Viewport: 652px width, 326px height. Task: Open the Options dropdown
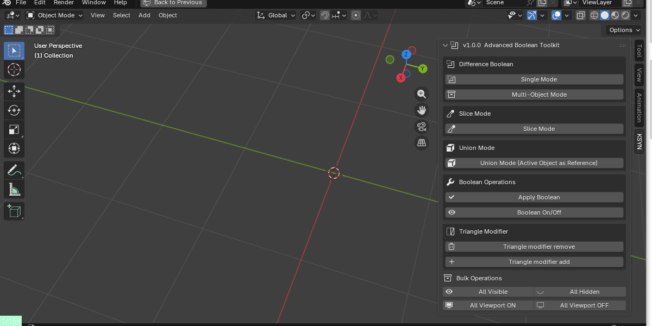(x=624, y=30)
